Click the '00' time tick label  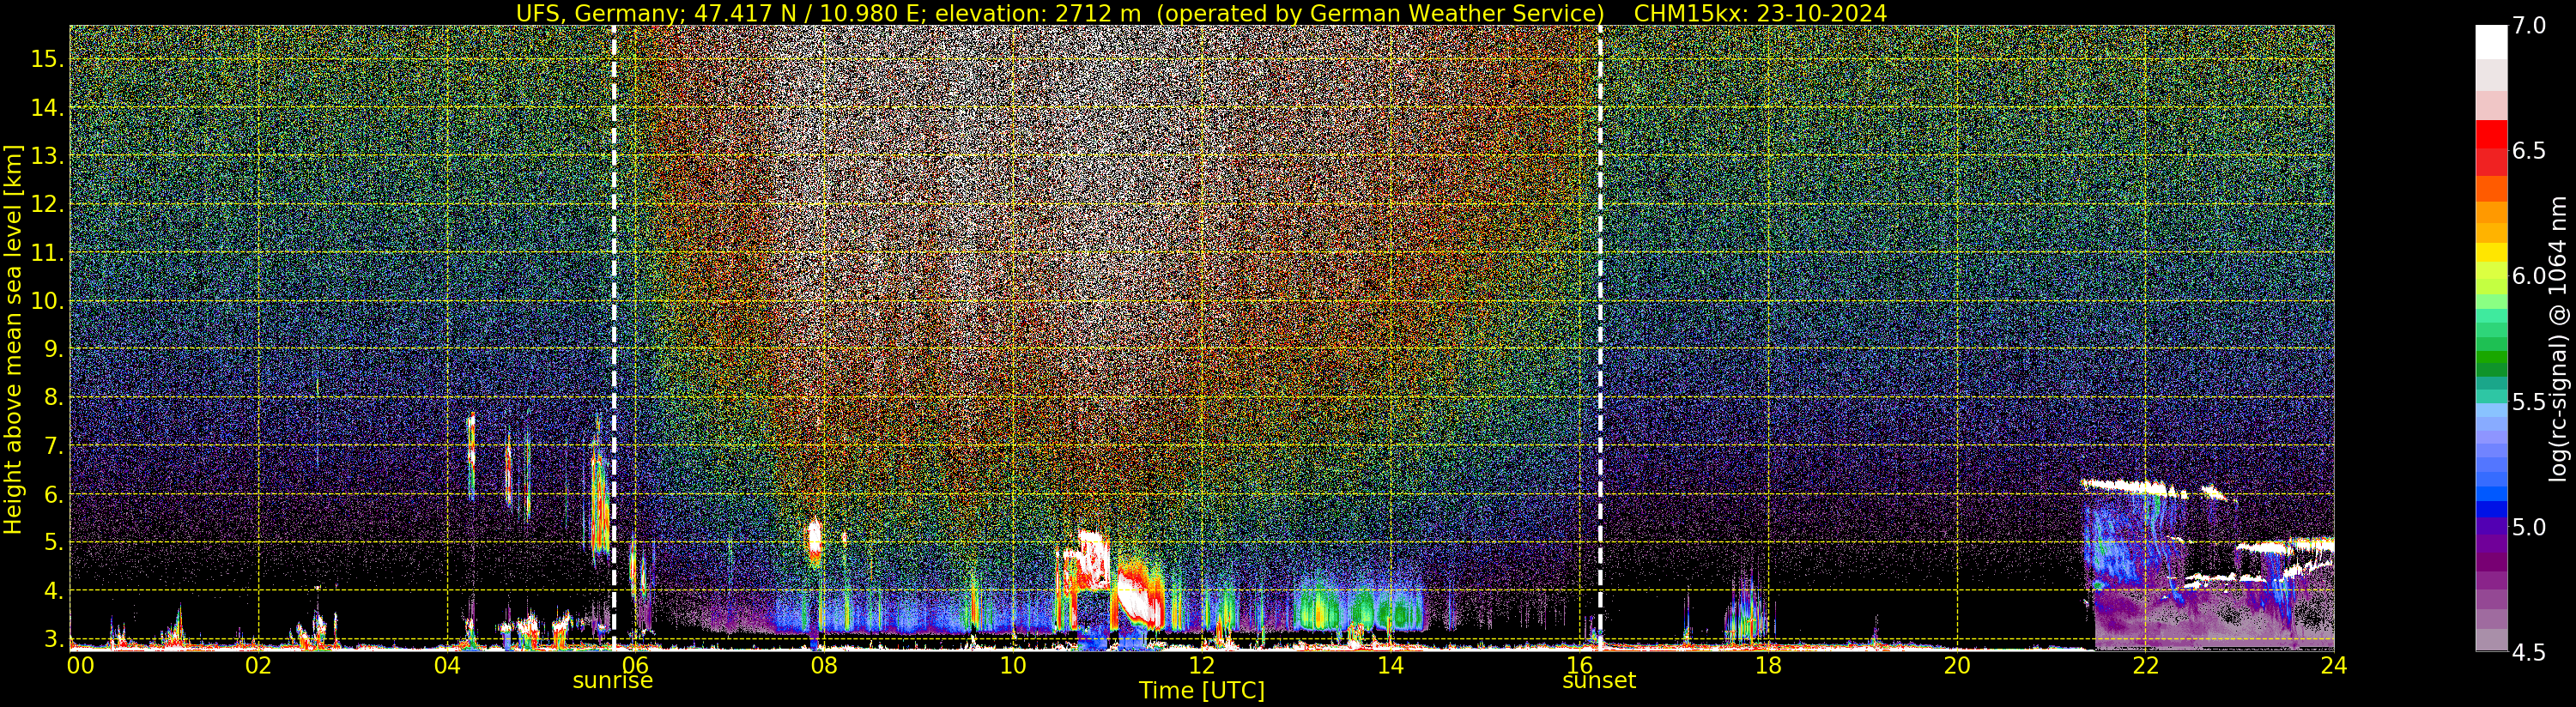(x=80, y=665)
